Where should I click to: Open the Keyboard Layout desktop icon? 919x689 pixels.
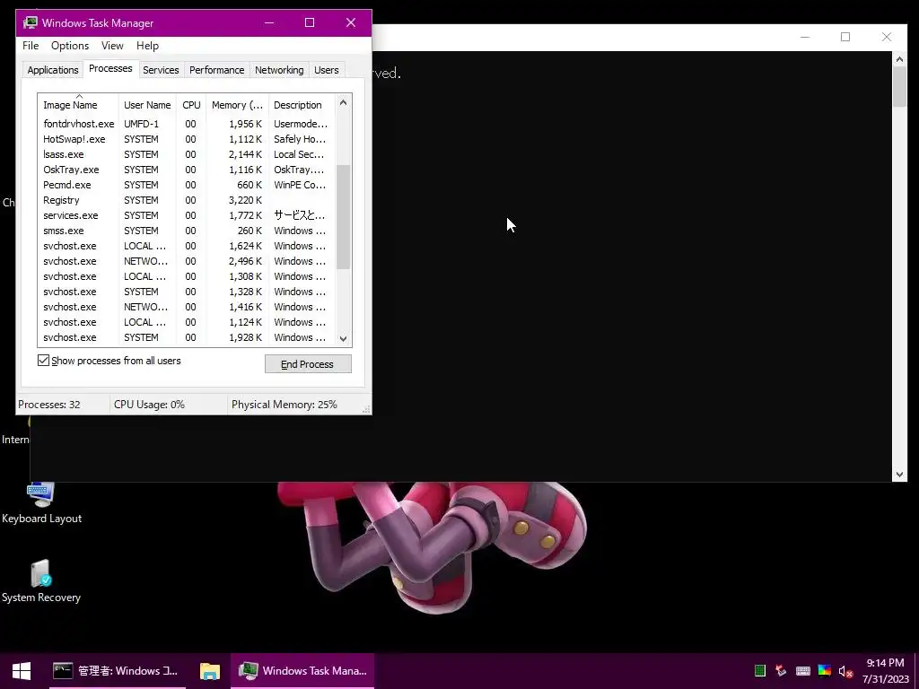pos(41,502)
